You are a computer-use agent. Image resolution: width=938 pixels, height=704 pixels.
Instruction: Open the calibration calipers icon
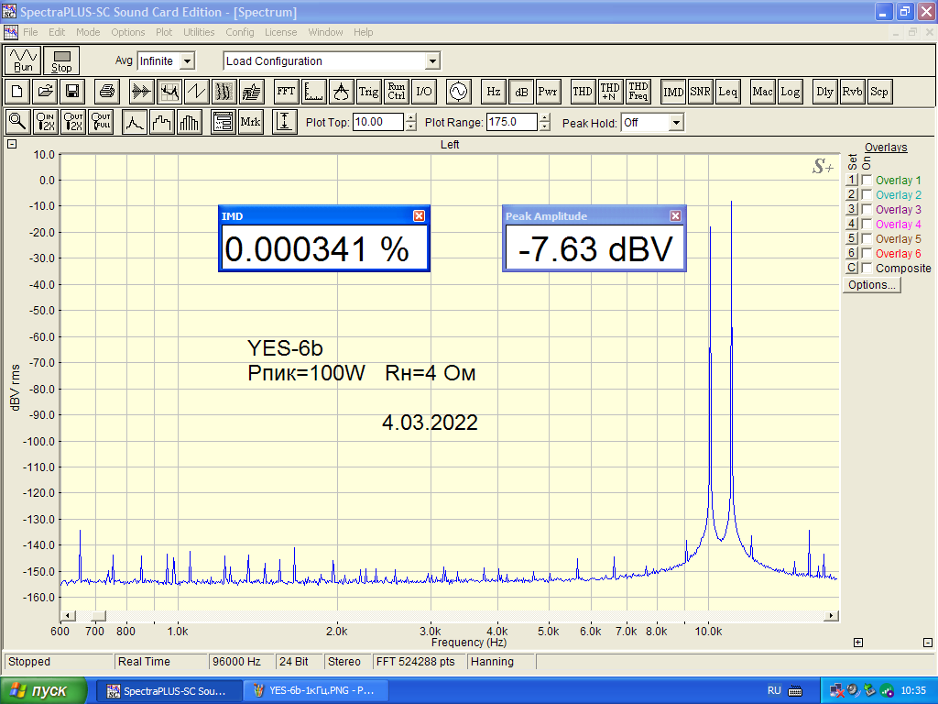pyautogui.click(x=341, y=92)
